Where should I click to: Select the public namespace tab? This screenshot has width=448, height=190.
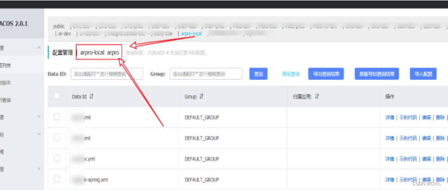point(59,26)
